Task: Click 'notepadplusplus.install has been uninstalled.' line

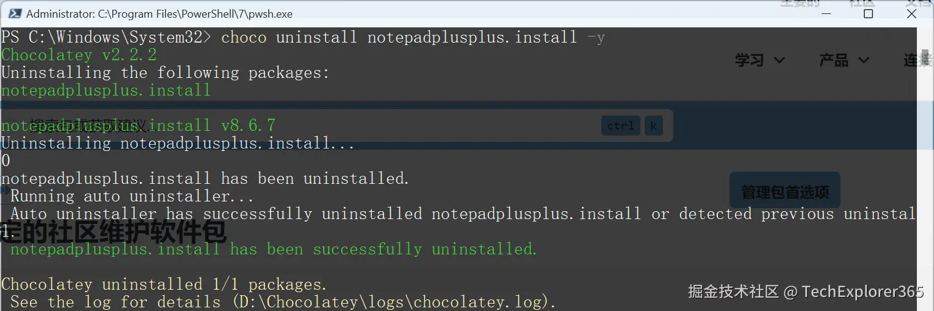Action: point(205,179)
